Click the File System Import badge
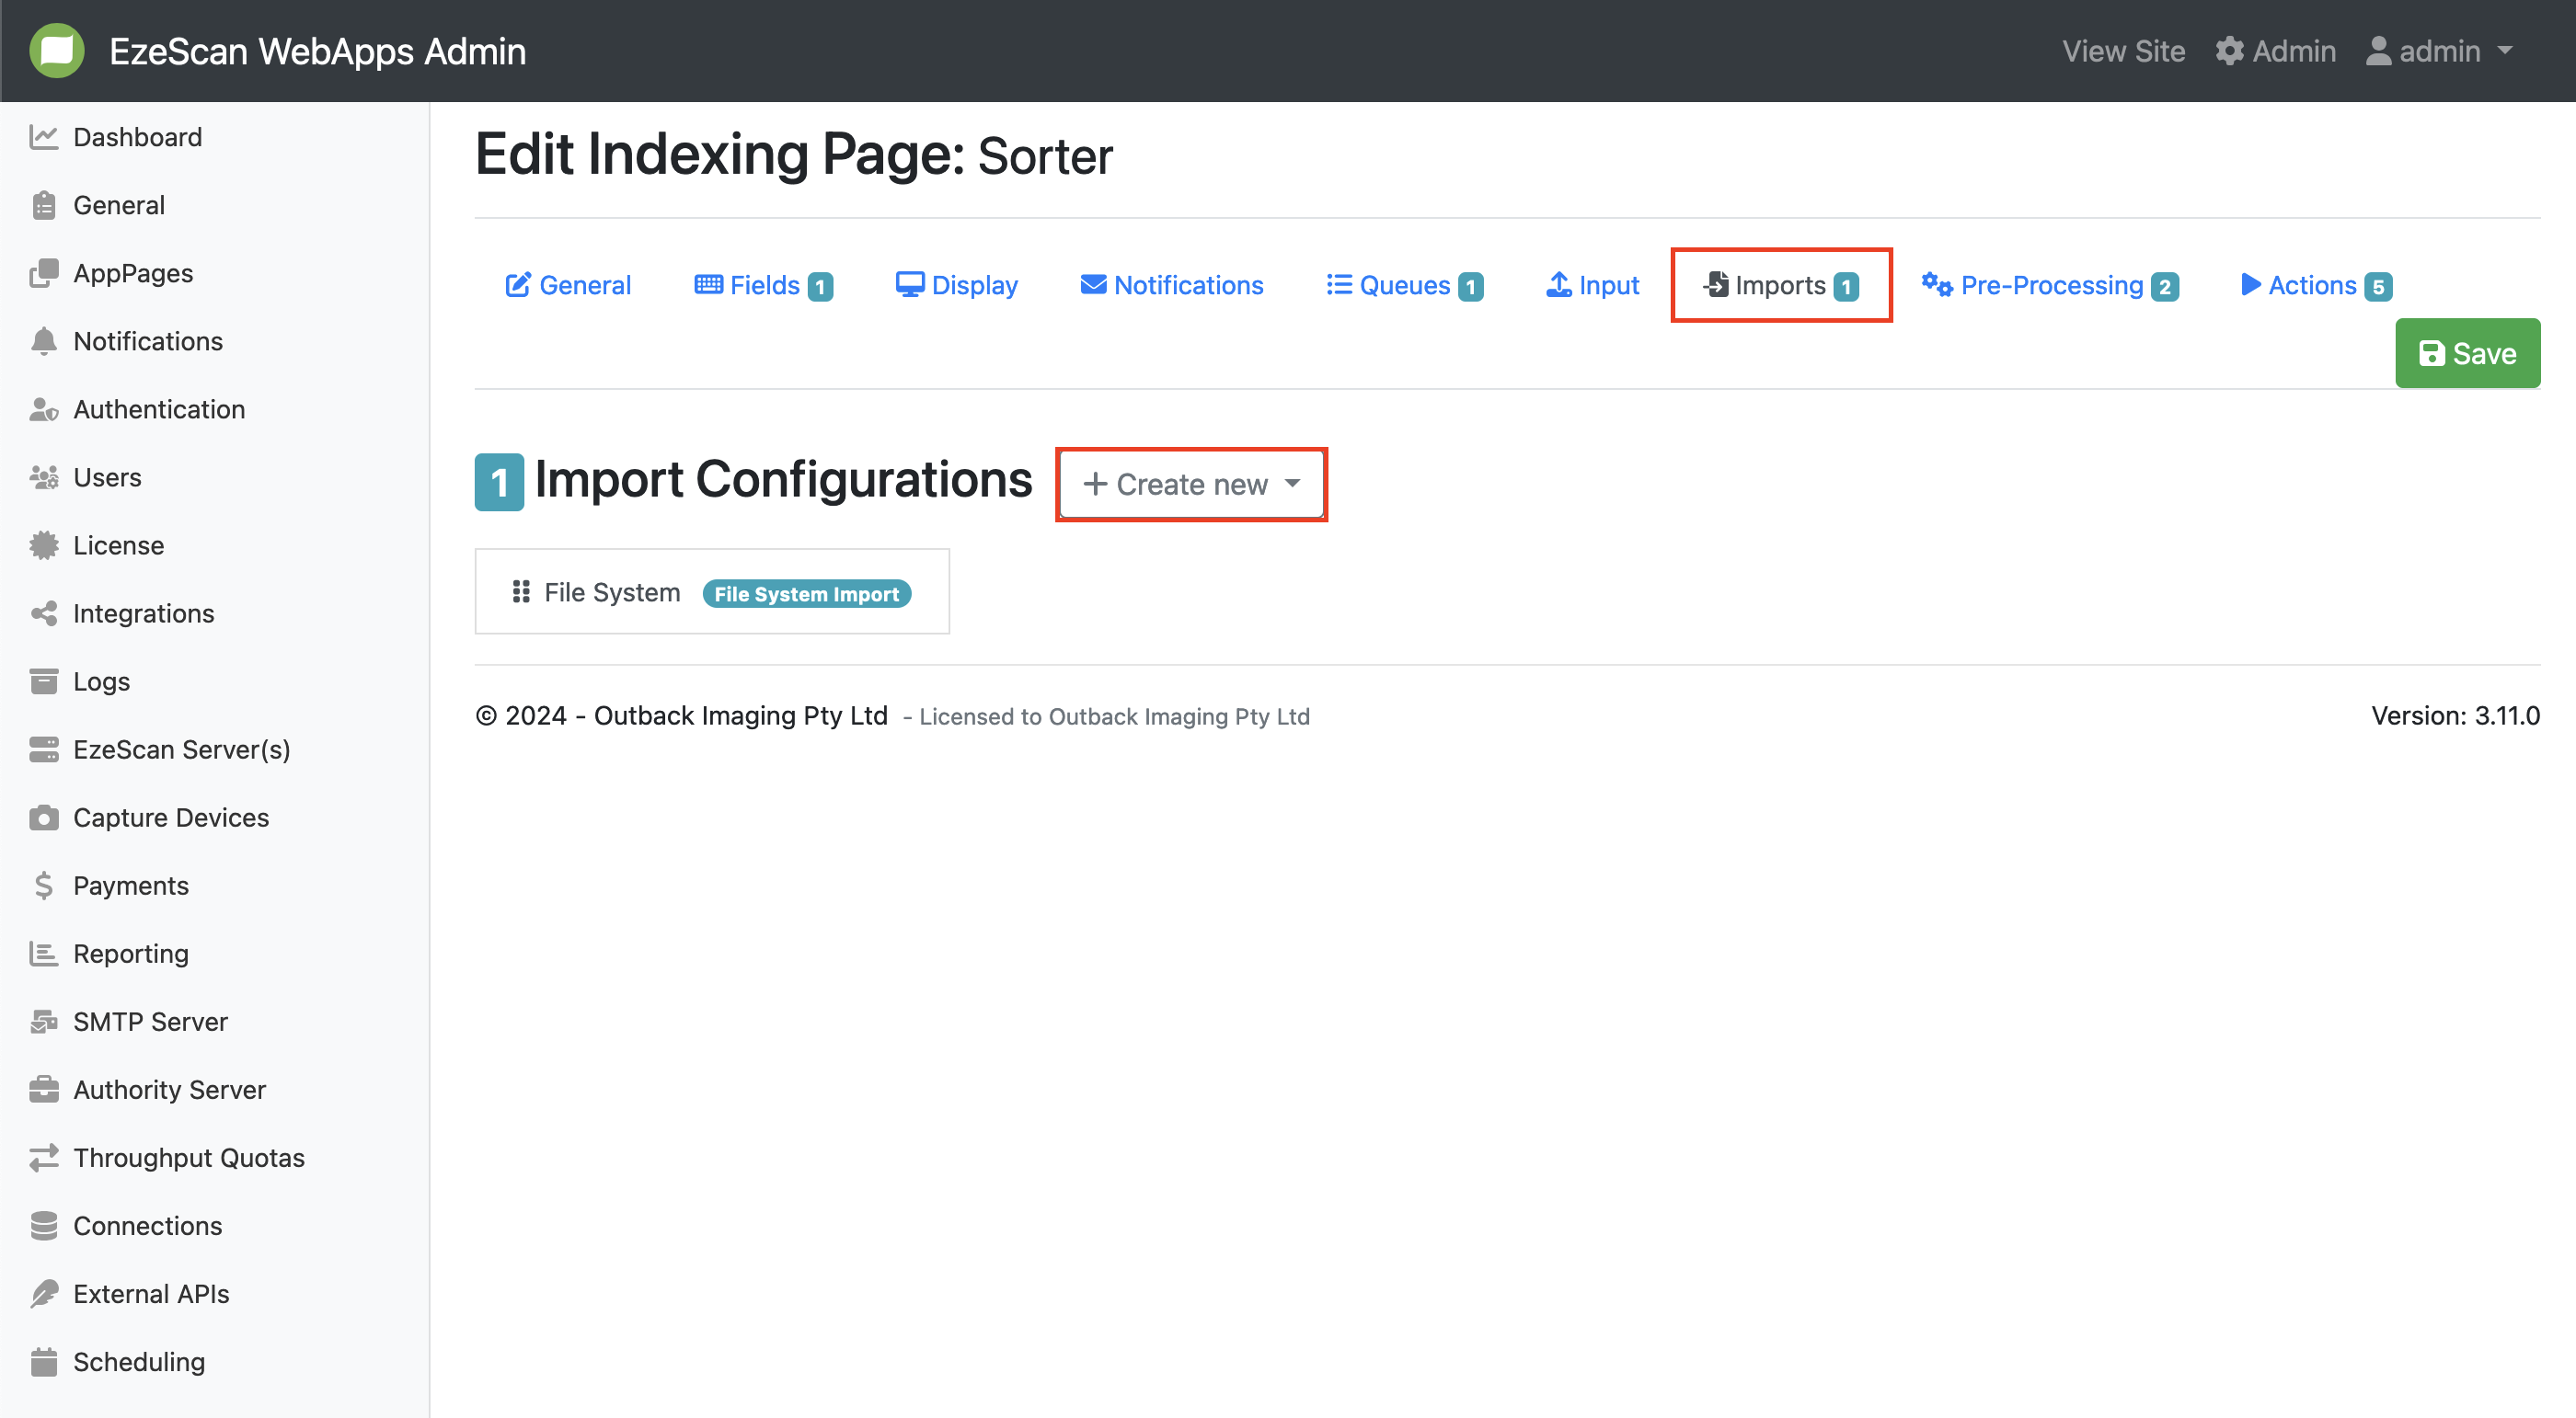The height and width of the screenshot is (1418, 2576). tap(806, 593)
